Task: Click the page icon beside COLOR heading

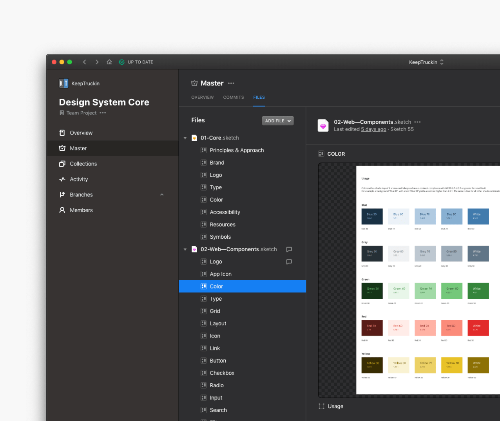Action: coord(321,154)
